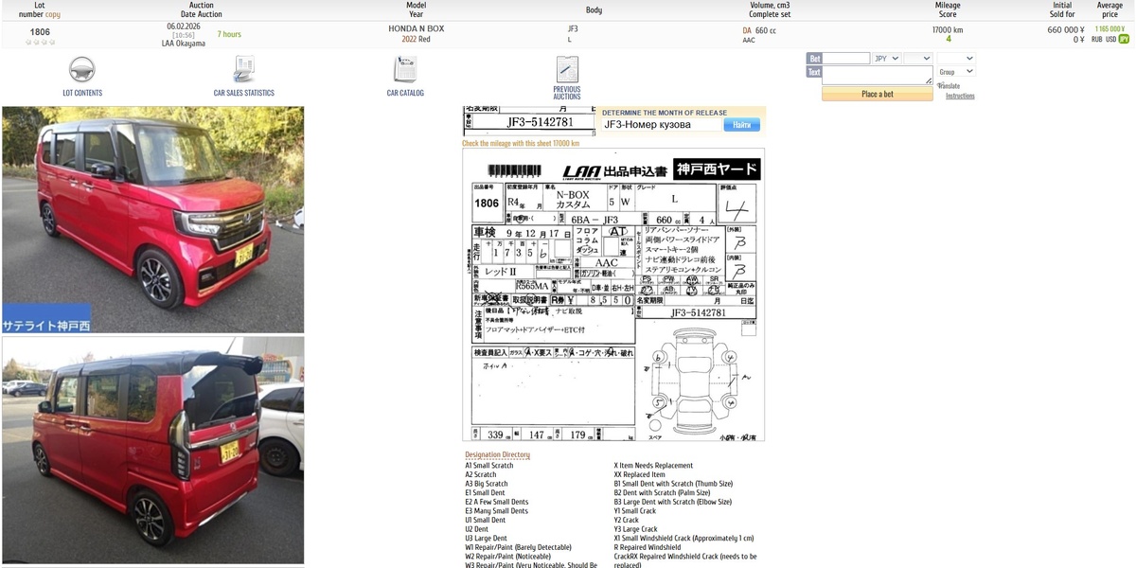The height and width of the screenshot is (568, 1136).
Task: Open the Instructions link
Action: click(960, 96)
